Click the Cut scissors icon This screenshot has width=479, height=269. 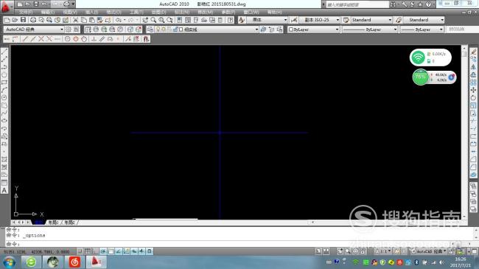75,20
